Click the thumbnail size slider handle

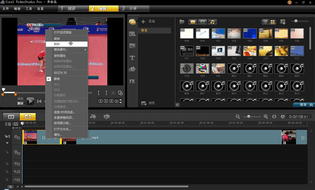[x=296, y=21]
